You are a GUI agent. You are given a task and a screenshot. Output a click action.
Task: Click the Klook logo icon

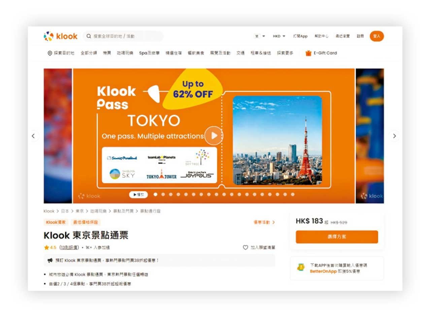point(48,36)
